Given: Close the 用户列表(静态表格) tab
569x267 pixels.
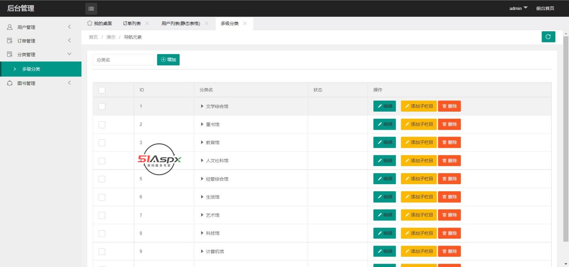Looking at the screenshot, I should [206, 23].
